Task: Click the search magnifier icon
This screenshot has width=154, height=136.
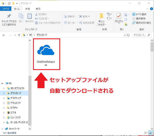Action: tap(149, 35)
